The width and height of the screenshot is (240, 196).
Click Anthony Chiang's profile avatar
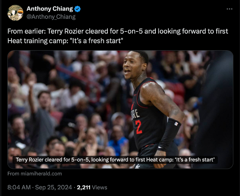pyautogui.click(x=15, y=13)
